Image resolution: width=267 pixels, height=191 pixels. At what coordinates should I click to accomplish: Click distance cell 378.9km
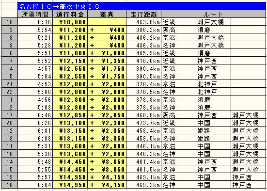(144, 107)
